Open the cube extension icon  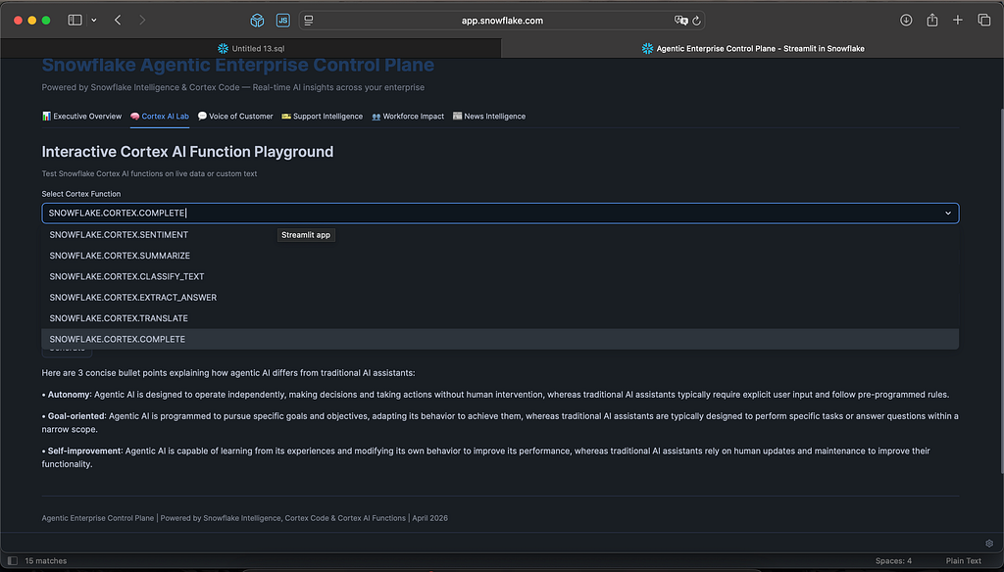pos(258,21)
